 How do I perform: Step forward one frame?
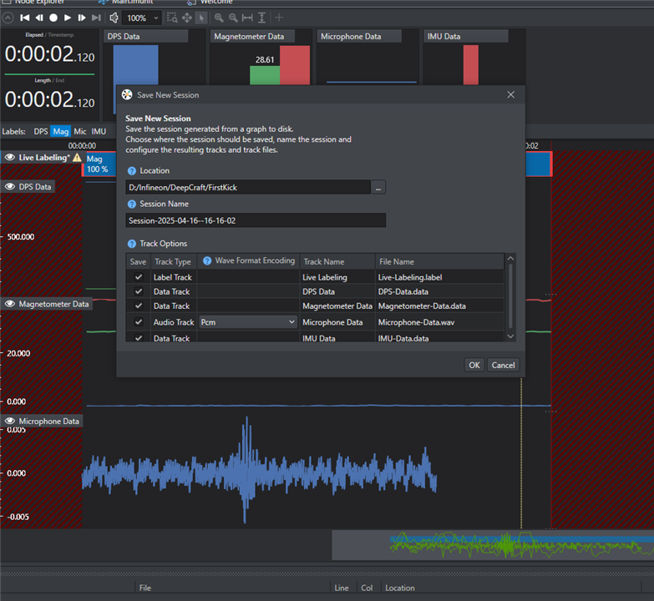pos(82,18)
